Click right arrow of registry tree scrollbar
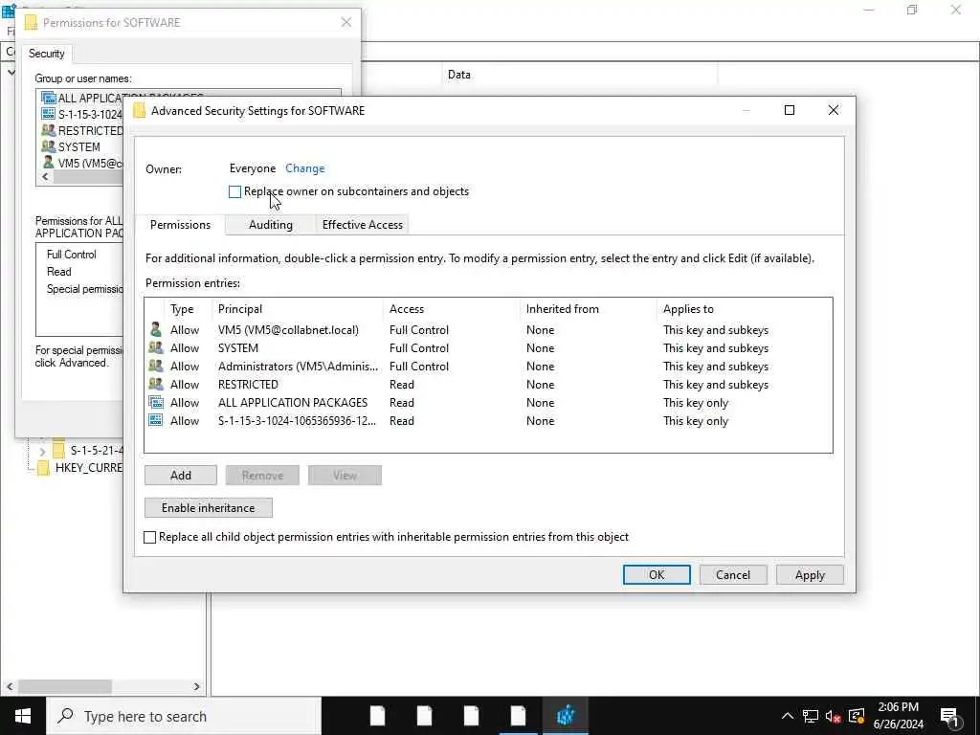The height and width of the screenshot is (735, 980). (x=196, y=686)
